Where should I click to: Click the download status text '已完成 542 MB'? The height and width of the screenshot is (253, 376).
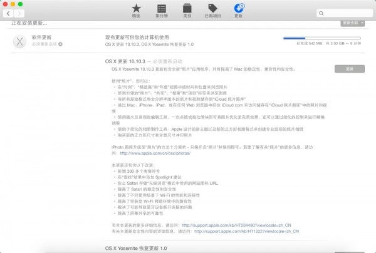[x=310, y=43]
